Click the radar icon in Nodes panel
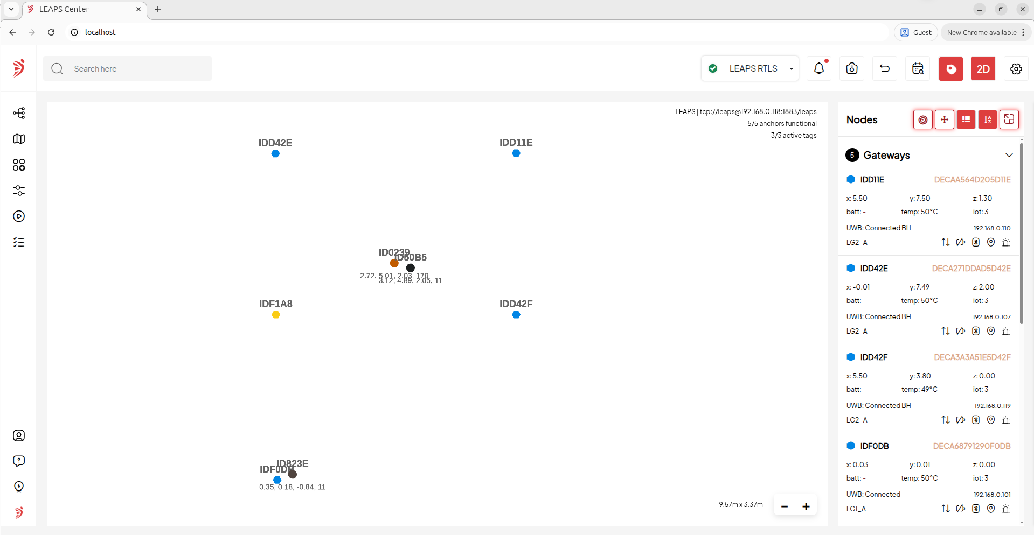The image size is (1034, 535). coord(923,119)
